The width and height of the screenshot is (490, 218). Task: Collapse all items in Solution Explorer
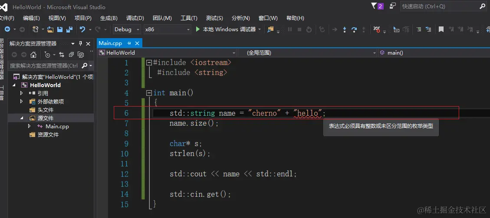coord(72,55)
